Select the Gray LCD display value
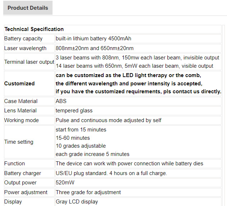This screenshot has height=206, width=227. point(77,202)
